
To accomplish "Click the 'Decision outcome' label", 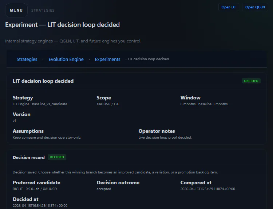I will [118, 183].
